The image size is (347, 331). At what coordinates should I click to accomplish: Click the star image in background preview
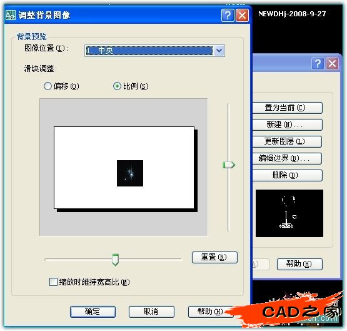point(130,173)
